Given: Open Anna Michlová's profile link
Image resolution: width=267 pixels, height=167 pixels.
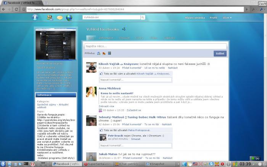Looking at the screenshot, I should (109, 88).
